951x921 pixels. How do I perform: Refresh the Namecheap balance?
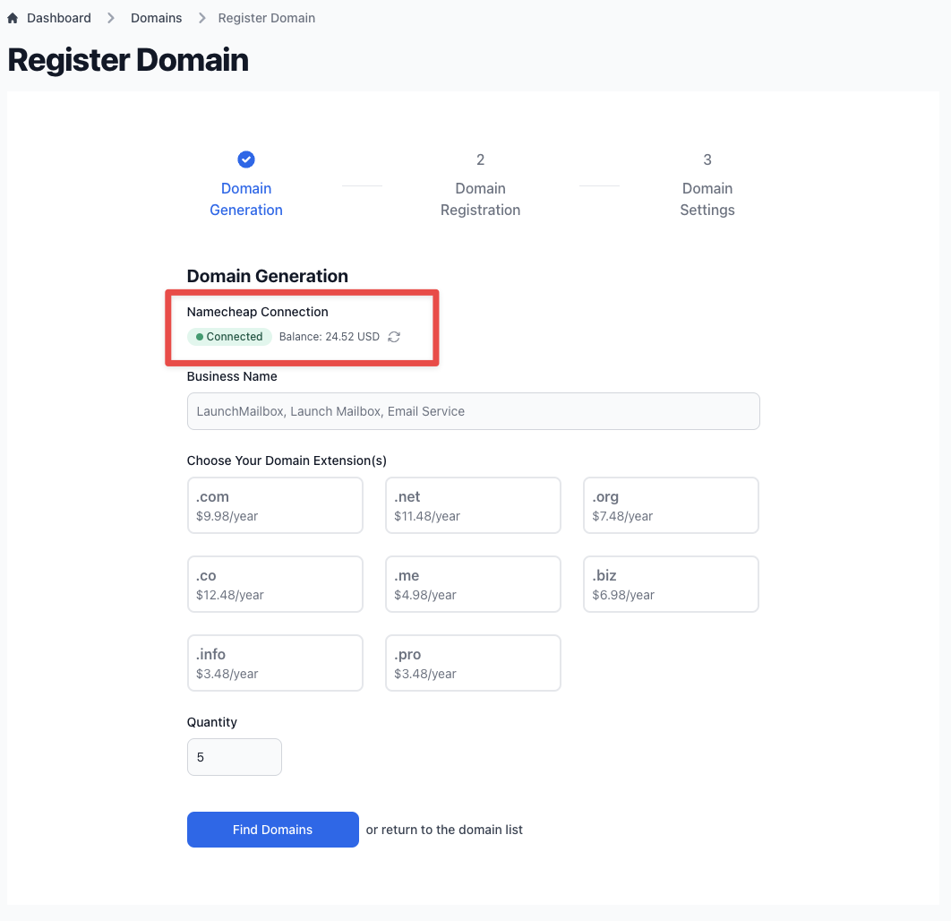394,337
